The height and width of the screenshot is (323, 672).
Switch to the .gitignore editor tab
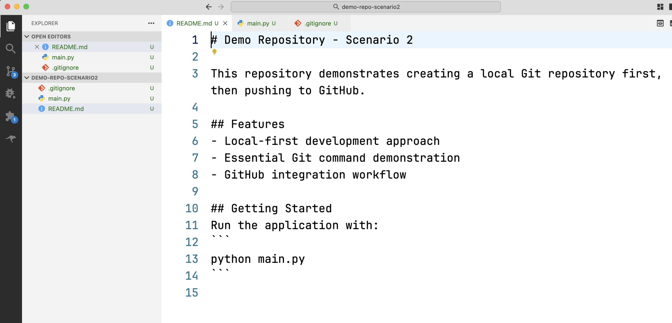point(317,23)
